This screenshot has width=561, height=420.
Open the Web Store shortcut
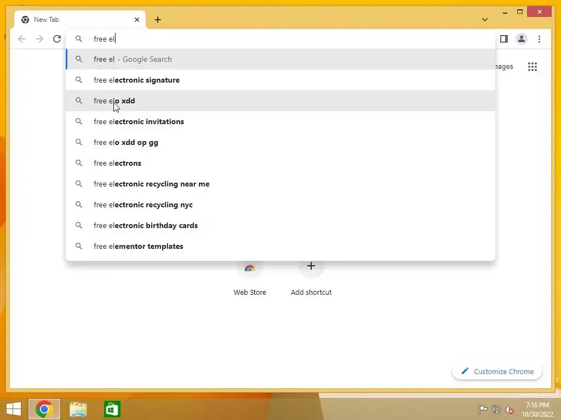pyautogui.click(x=250, y=278)
